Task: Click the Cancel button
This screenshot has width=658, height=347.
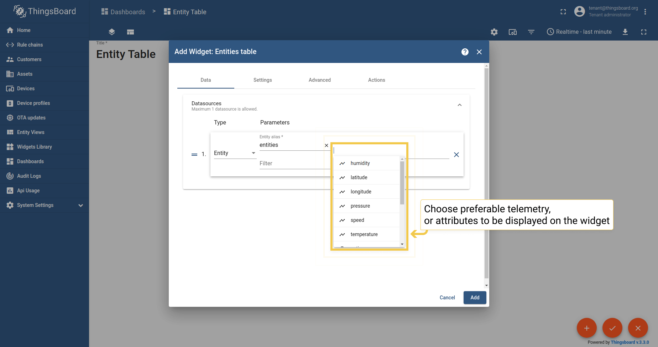Action: point(447,298)
